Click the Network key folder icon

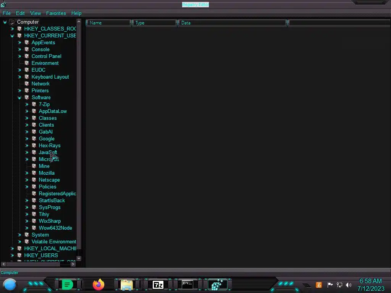click(27, 84)
